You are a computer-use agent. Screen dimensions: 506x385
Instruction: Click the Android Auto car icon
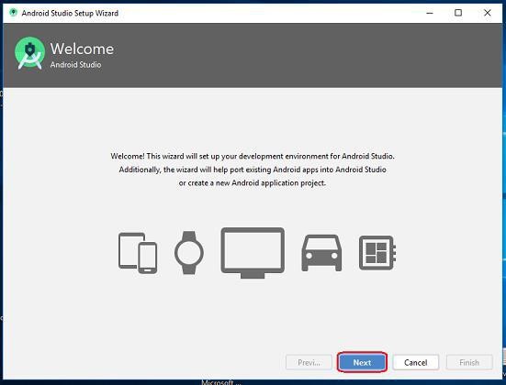click(321, 253)
